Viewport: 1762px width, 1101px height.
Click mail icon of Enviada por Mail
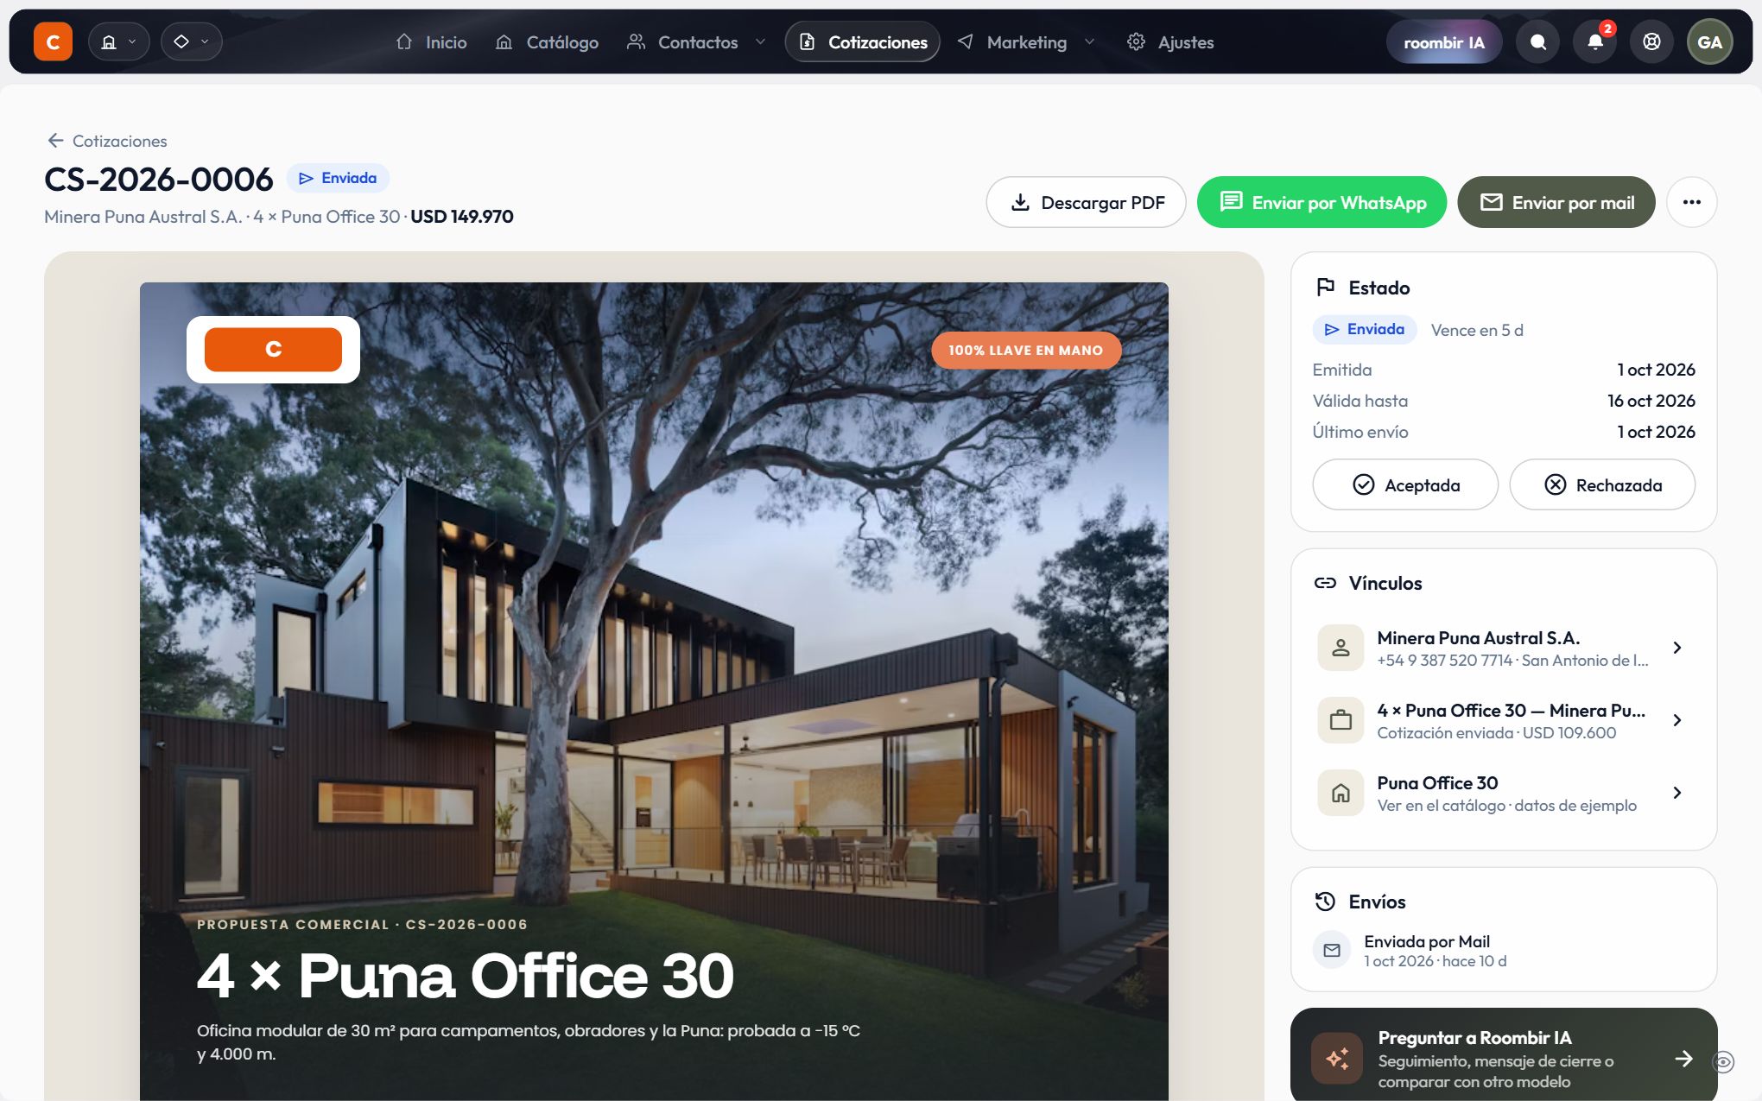click(1332, 950)
